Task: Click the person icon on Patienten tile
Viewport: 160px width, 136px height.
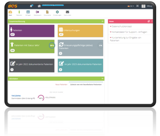Action: (x=11, y=29)
